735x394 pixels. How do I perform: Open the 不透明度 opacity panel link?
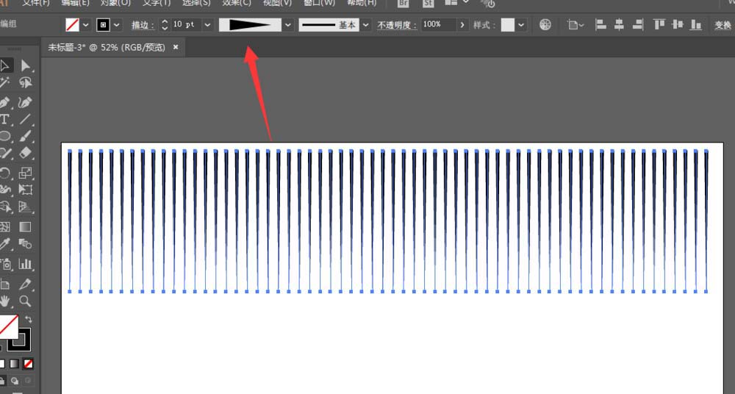[398, 25]
